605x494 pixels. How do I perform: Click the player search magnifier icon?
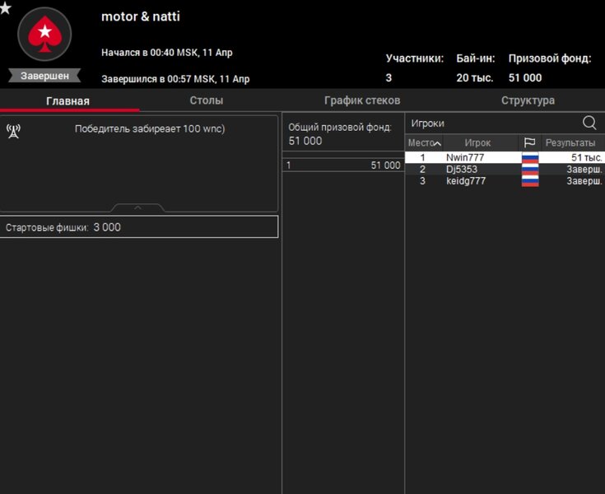point(589,123)
